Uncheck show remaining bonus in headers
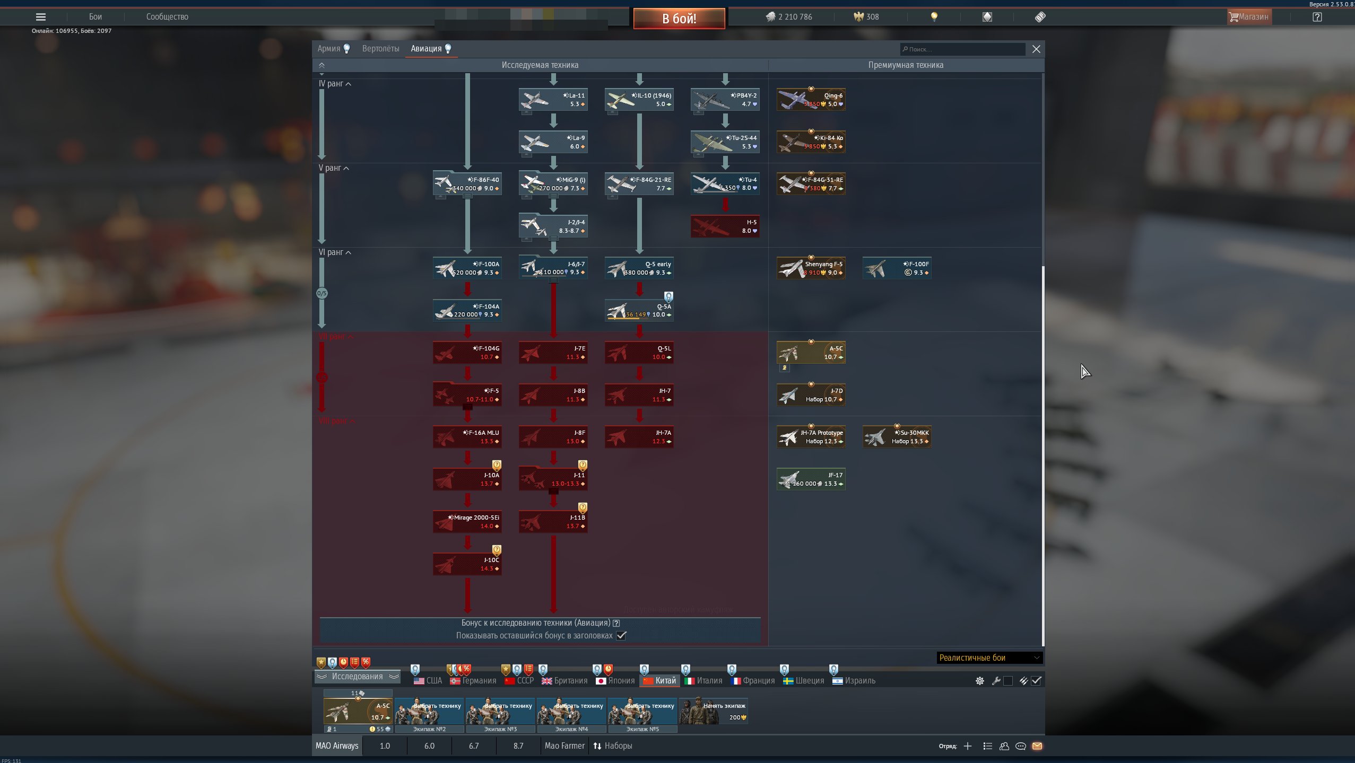This screenshot has width=1355, height=763. click(x=621, y=635)
